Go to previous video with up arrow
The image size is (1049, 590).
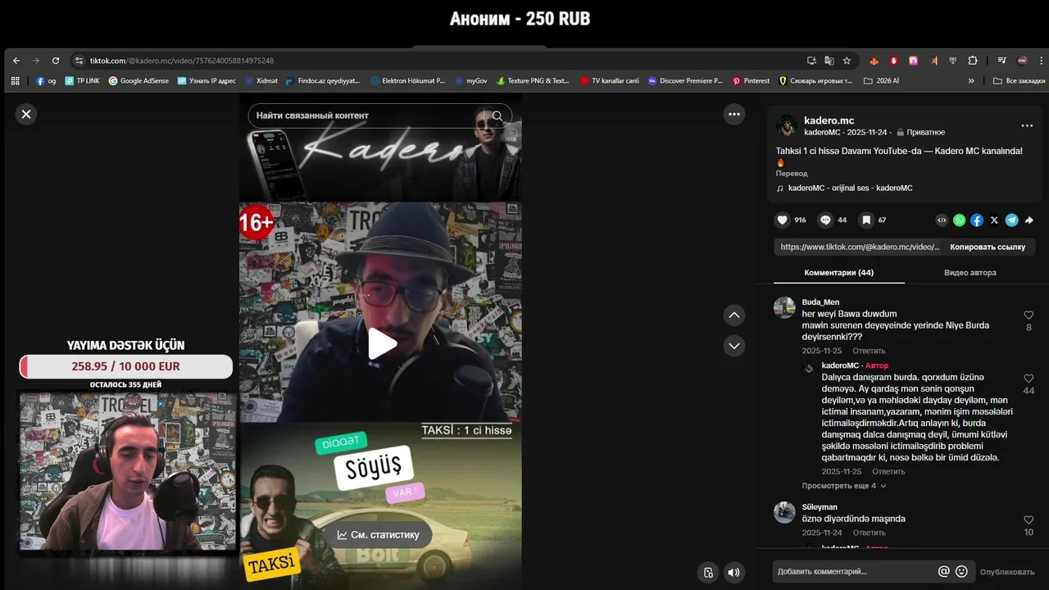pos(734,315)
